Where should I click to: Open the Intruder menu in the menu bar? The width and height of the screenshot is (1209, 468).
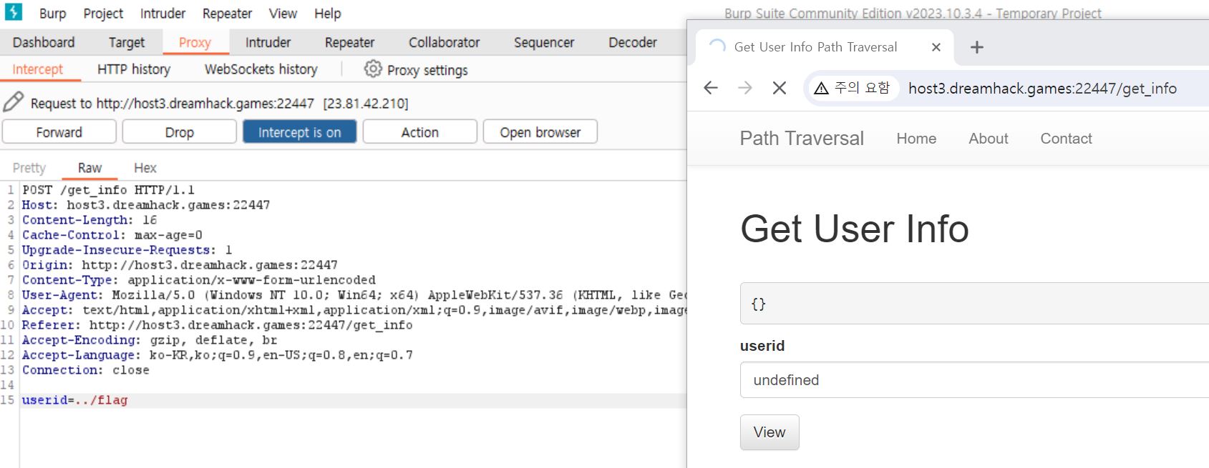point(162,14)
